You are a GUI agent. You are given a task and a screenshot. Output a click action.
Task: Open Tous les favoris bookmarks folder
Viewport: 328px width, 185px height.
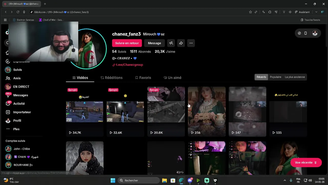310,20
